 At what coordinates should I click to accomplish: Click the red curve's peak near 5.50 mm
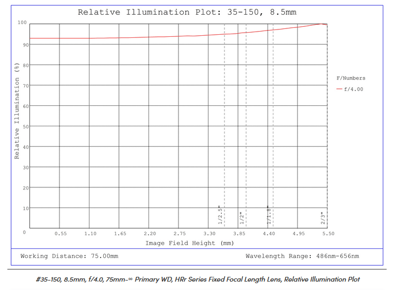[x=322, y=24]
